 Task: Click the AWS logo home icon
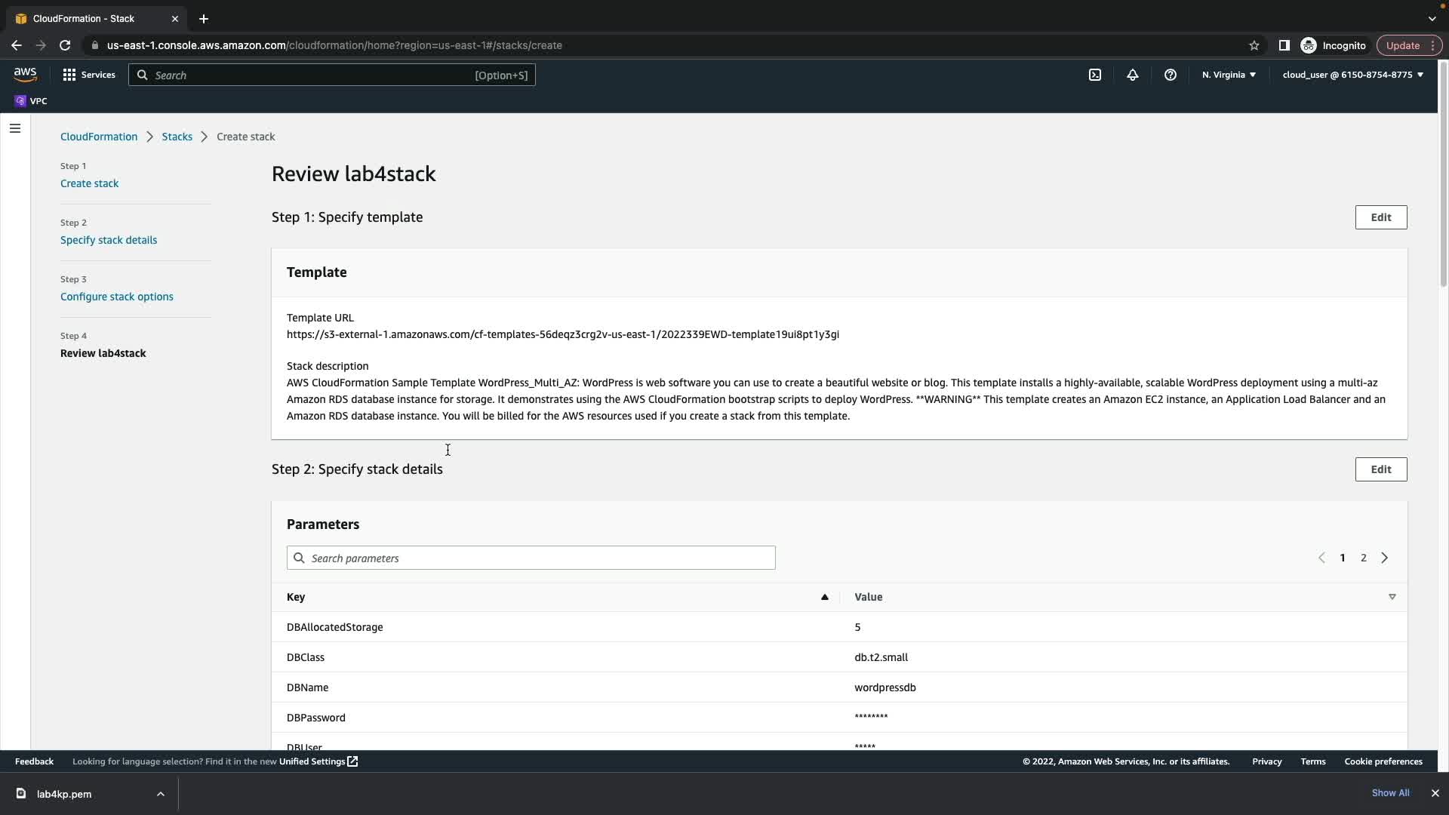tap(25, 74)
